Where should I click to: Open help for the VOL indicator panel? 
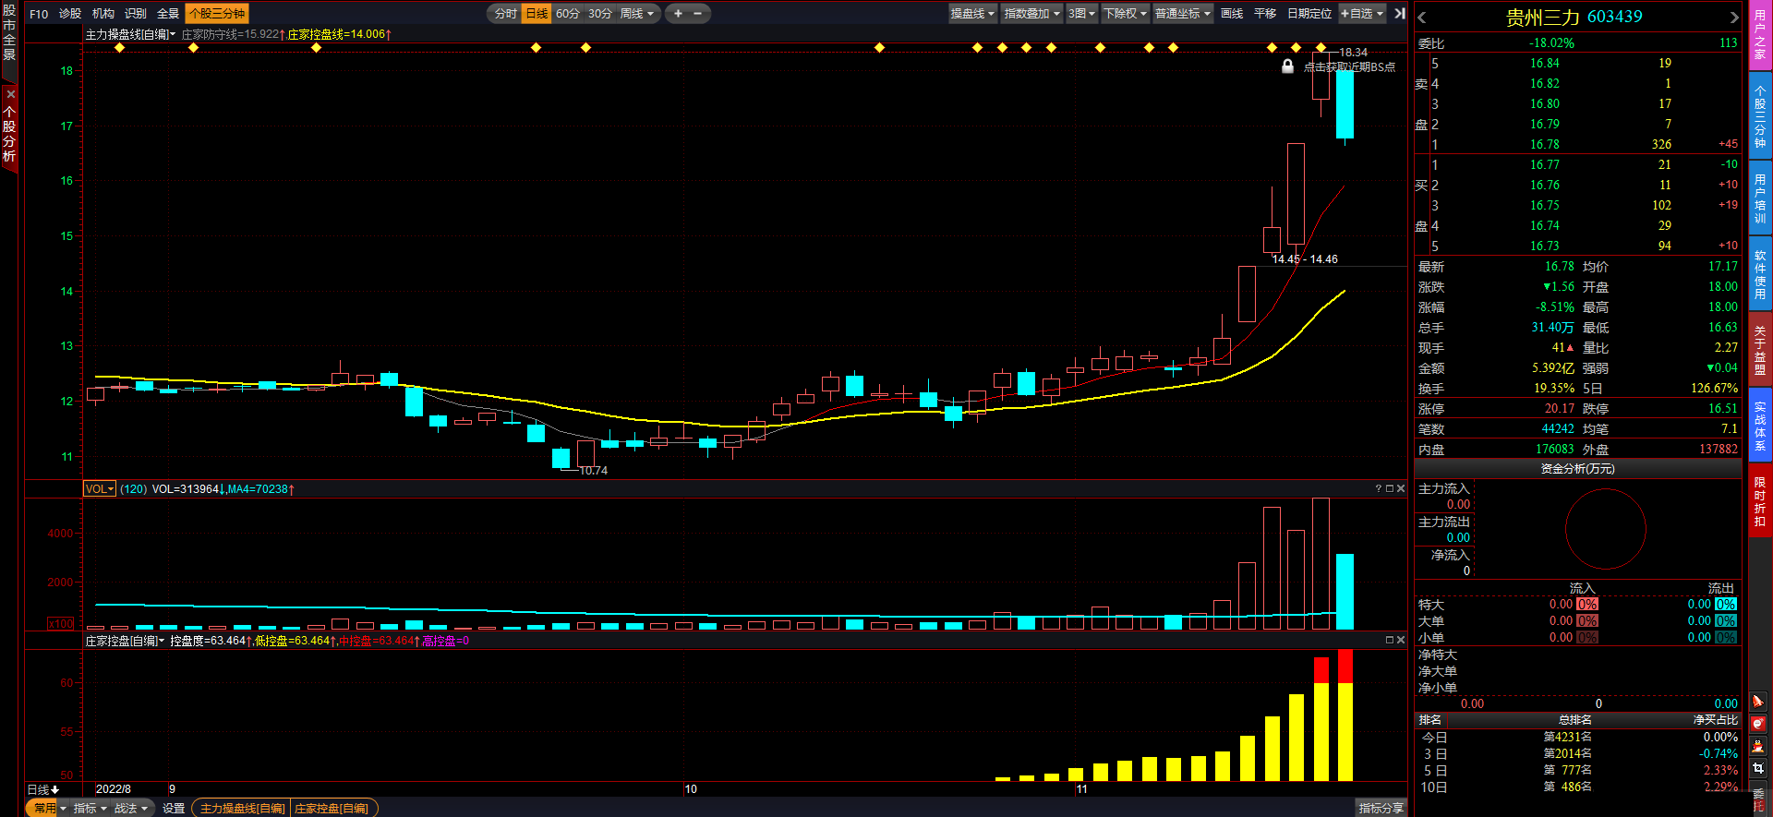coord(1378,488)
